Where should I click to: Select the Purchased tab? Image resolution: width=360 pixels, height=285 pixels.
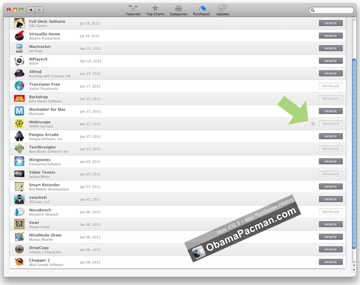[201, 10]
